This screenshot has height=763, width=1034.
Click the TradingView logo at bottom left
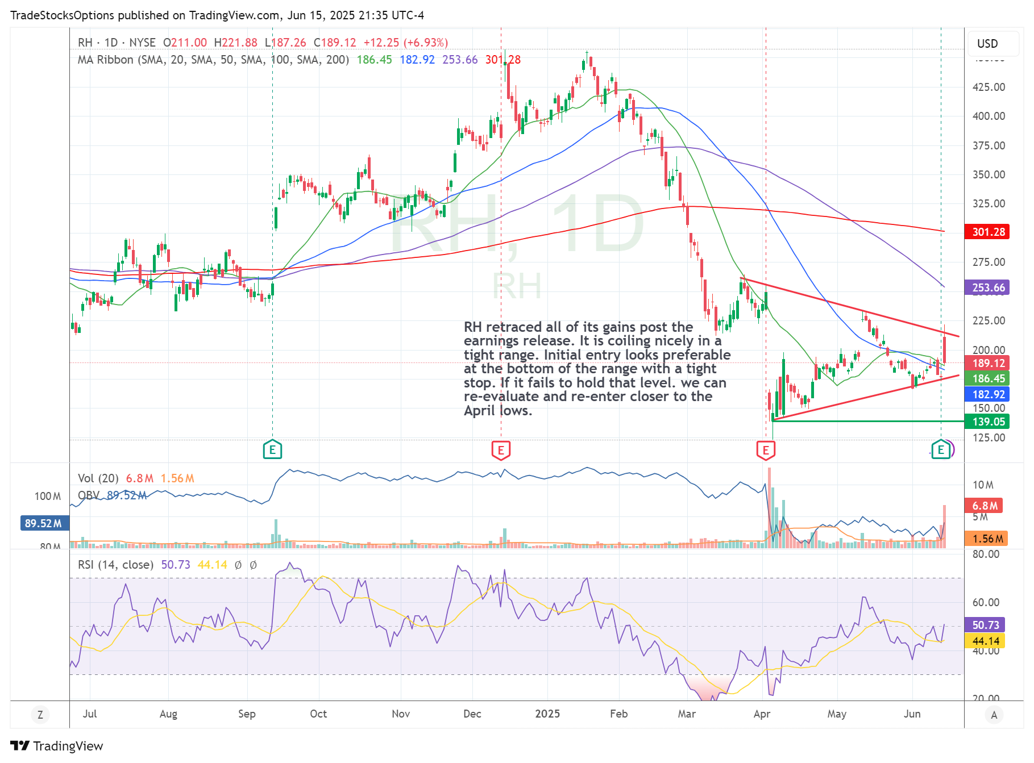56,746
